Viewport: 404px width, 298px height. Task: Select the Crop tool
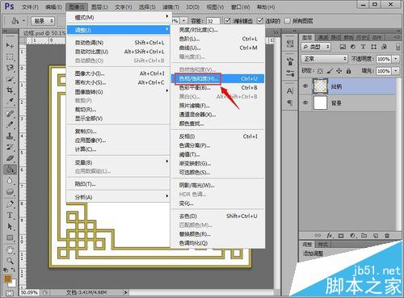coord(10,90)
